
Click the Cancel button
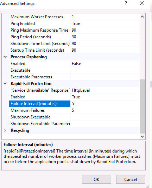(131, 179)
